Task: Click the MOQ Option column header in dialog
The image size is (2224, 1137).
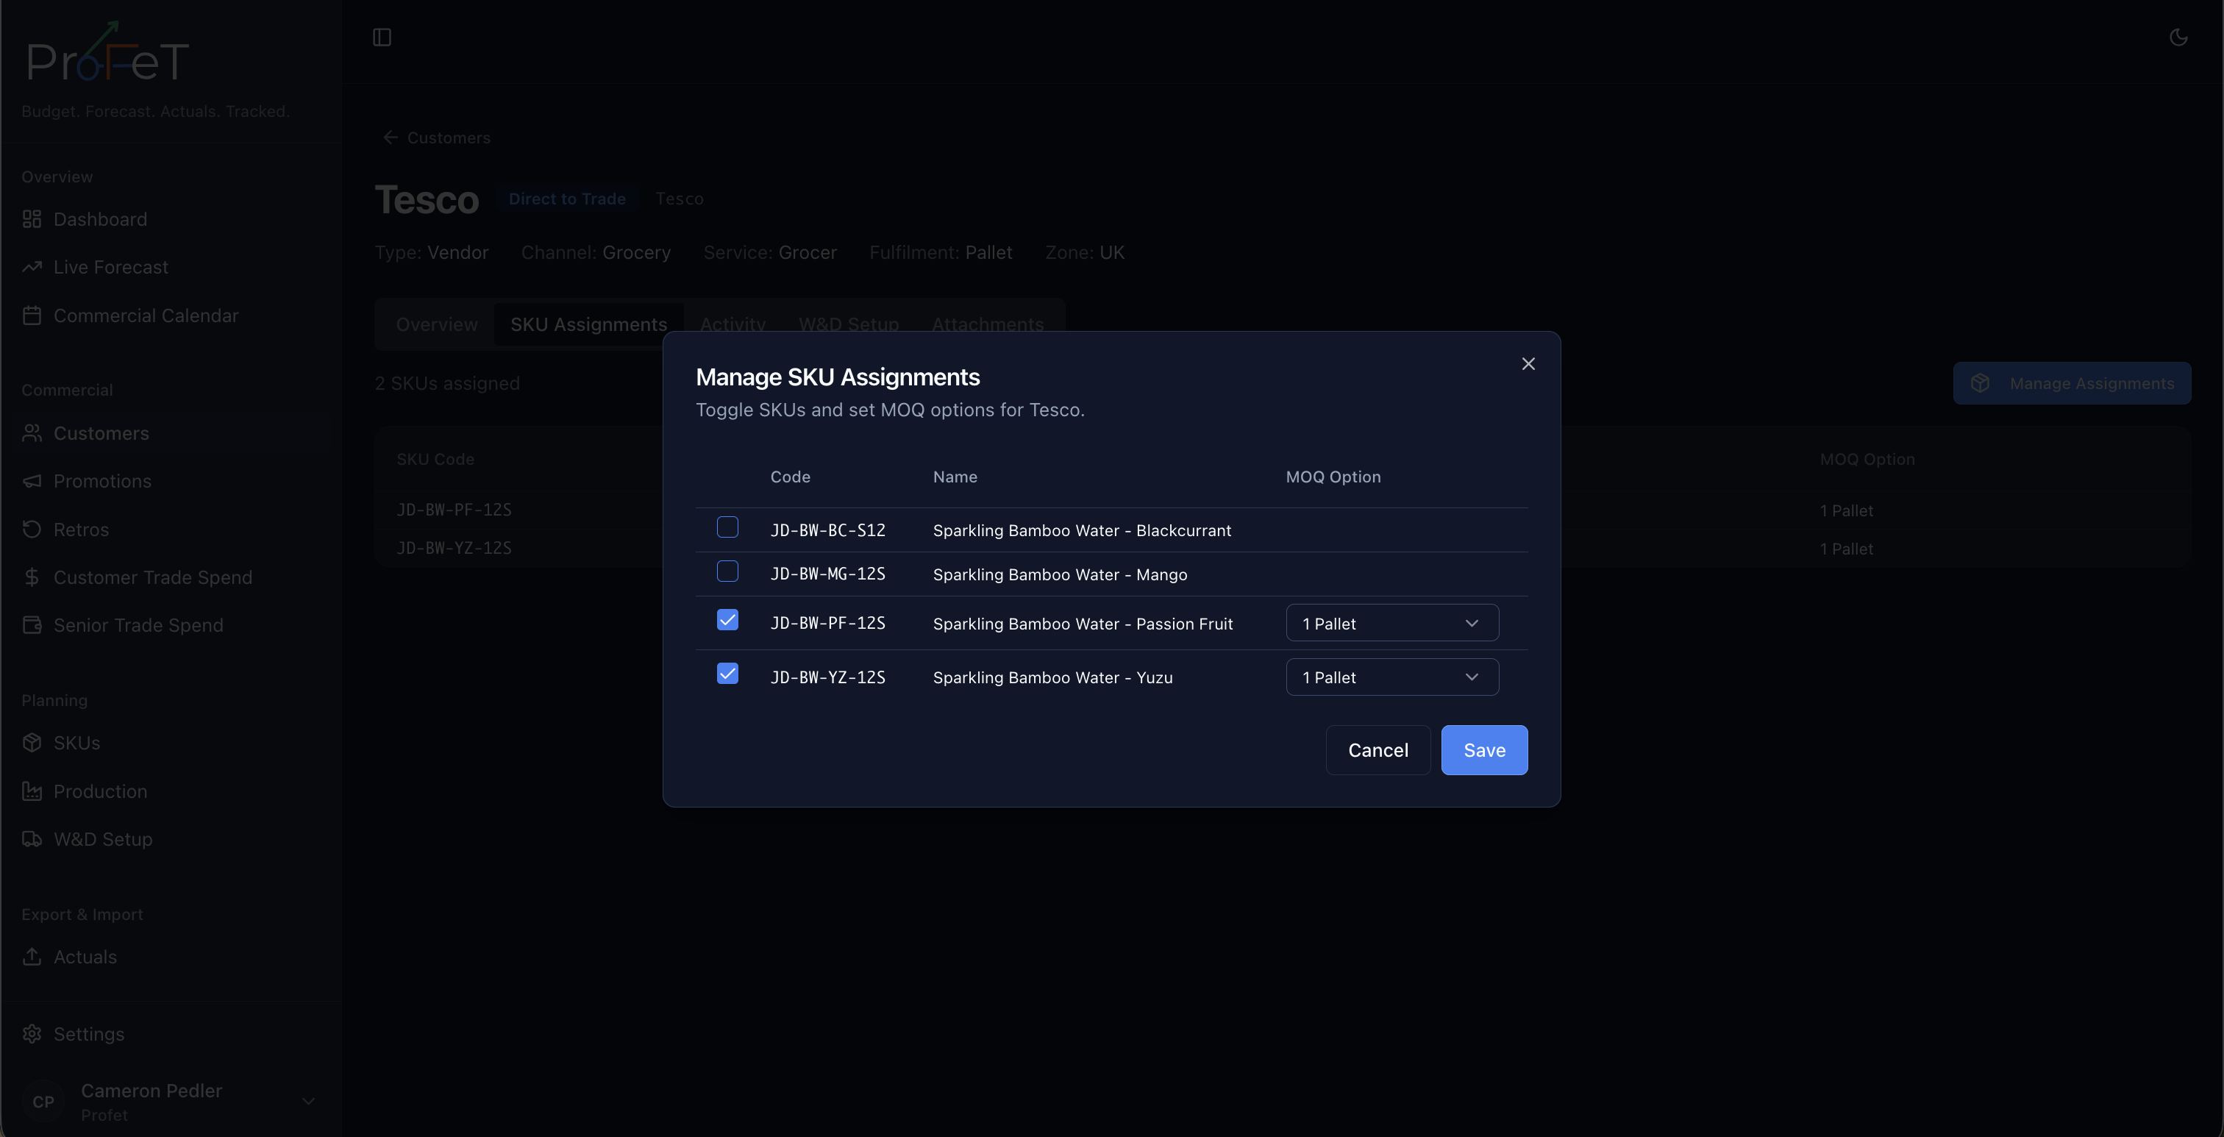Action: tap(1333, 477)
